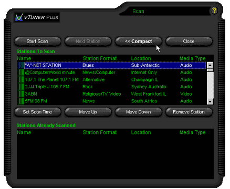Start scanning with the Start Scan button
This screenshot has width=230, height=189.
point(38,41)
